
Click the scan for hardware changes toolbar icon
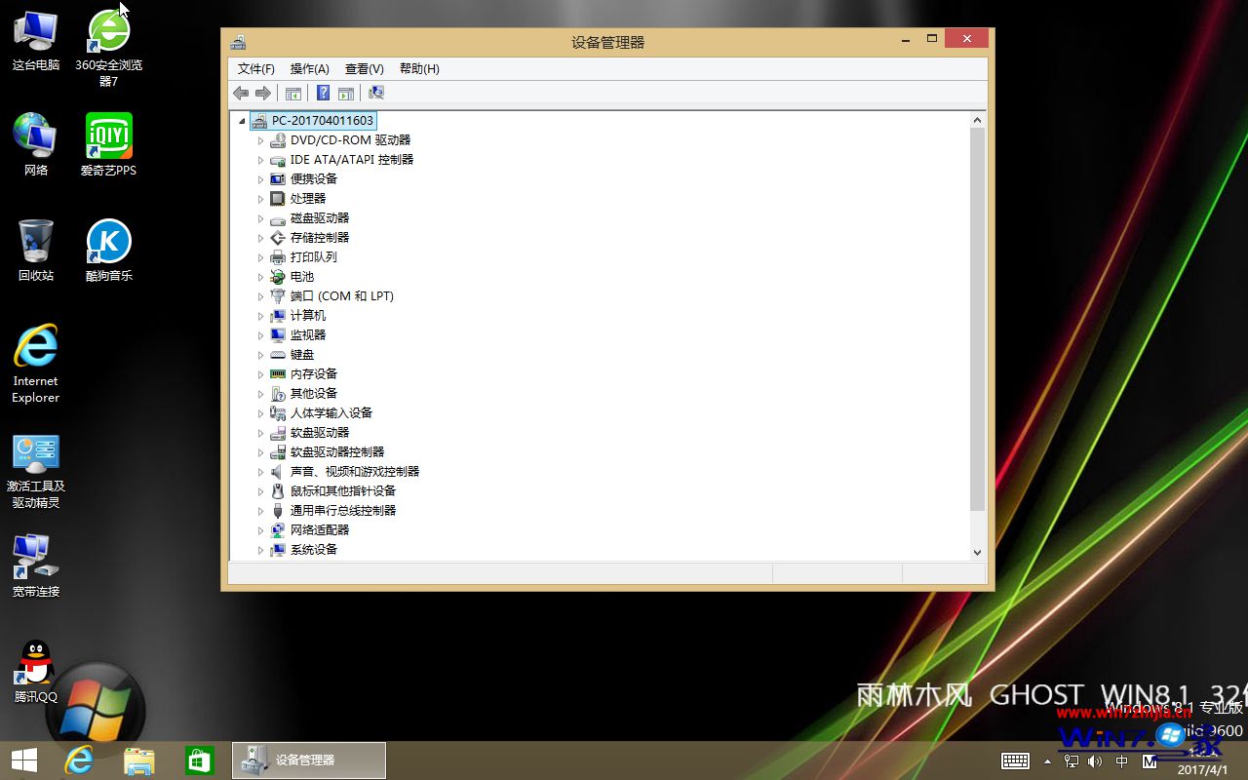coord(376,93)
